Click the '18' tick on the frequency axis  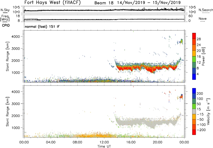[x=18, y=16]
